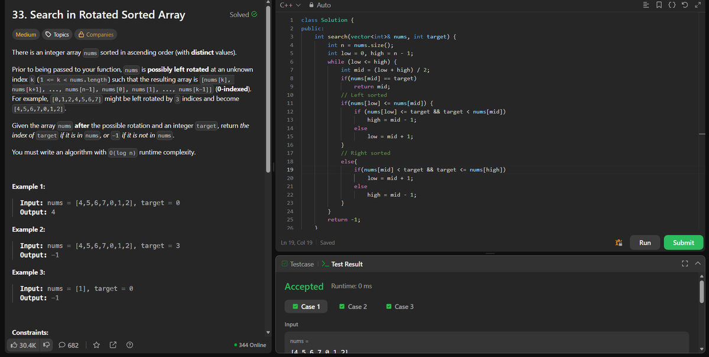
Task: Place cursor on the // Left sorted comment
Action: (364, 95)
